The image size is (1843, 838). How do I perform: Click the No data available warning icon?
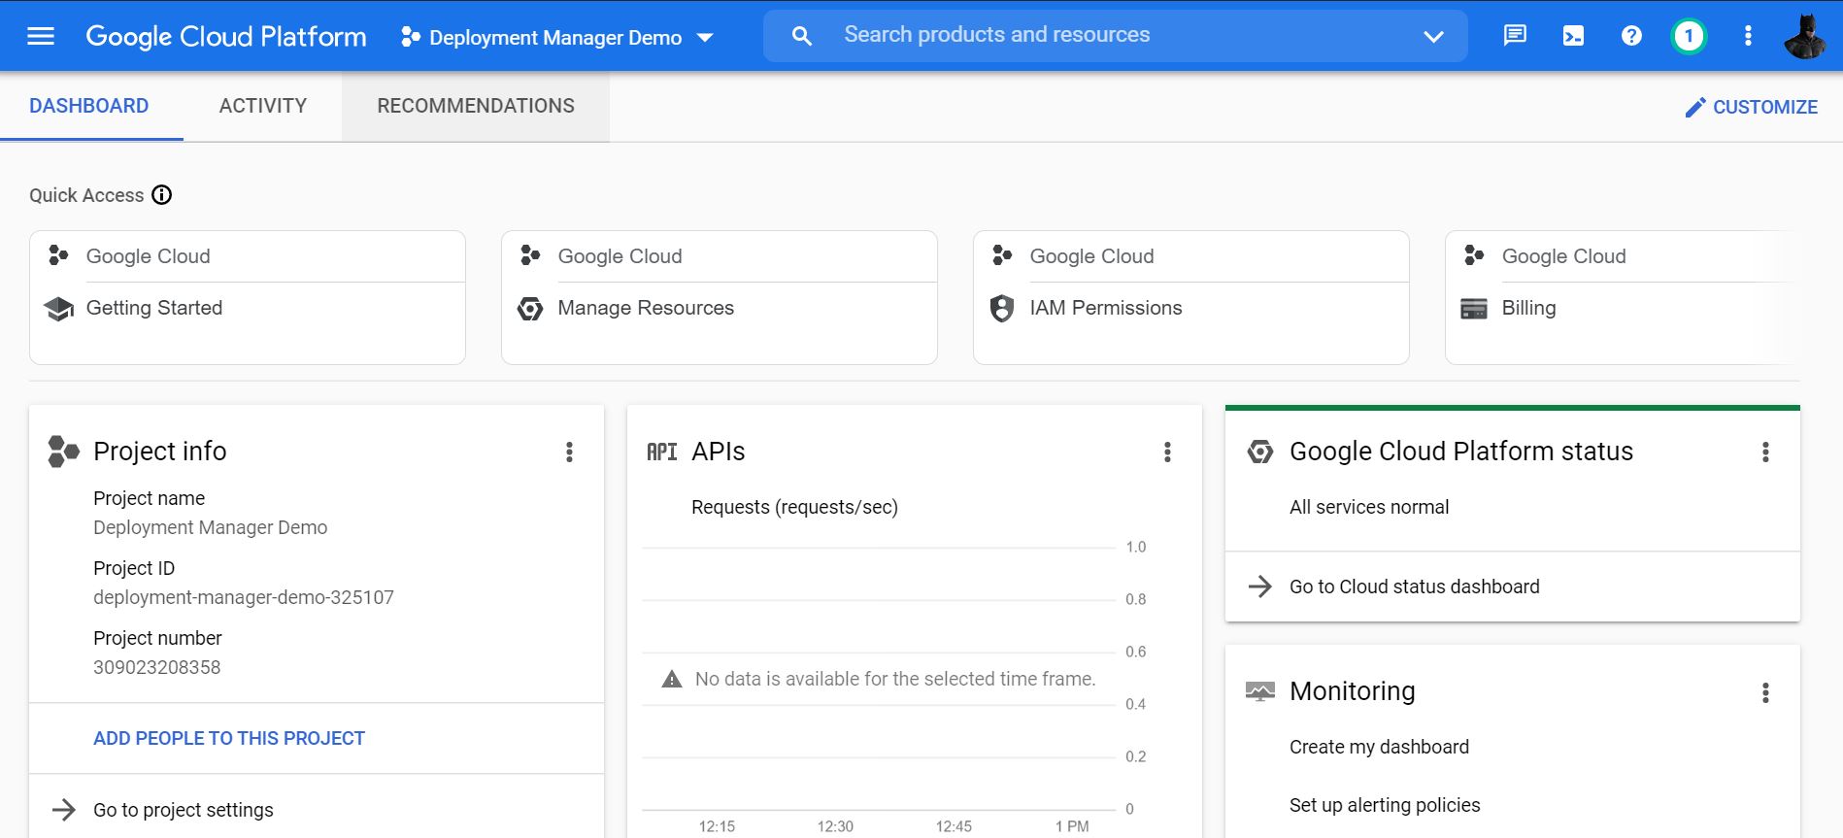tap(672, 679)
